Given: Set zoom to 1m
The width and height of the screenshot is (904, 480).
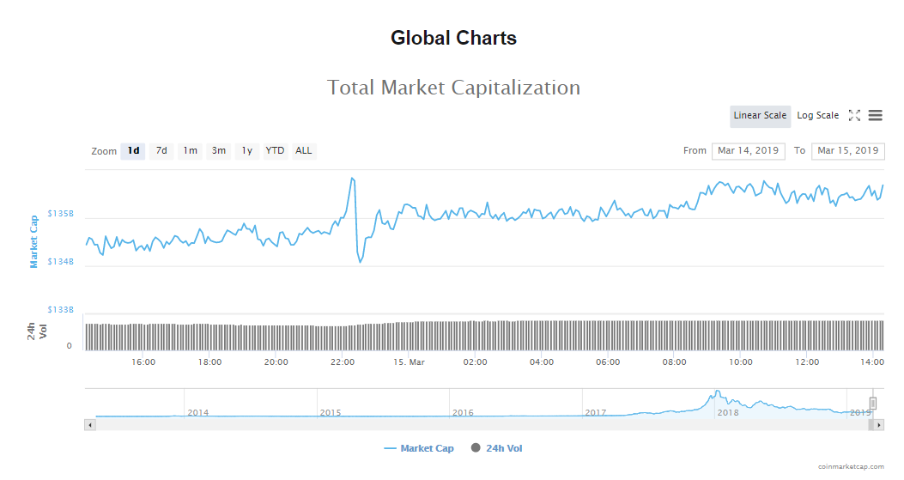Looking at the screenshot, I should tap(190, 151).
